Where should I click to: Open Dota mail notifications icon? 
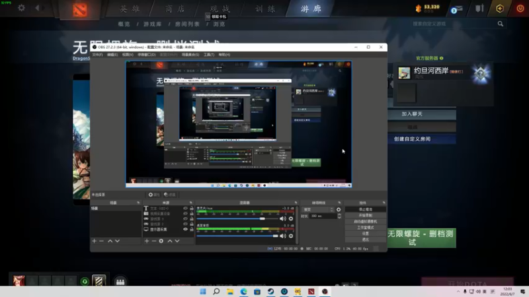point(457,9)
